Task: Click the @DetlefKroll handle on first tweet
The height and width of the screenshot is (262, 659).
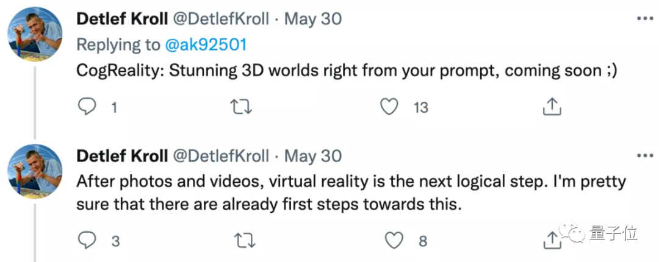Action: click(x=221, y=19)
